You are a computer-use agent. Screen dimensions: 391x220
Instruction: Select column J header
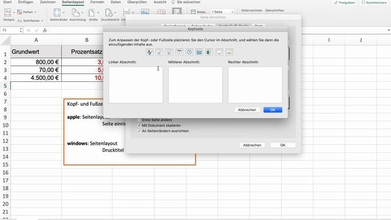(x=361, y=40)
